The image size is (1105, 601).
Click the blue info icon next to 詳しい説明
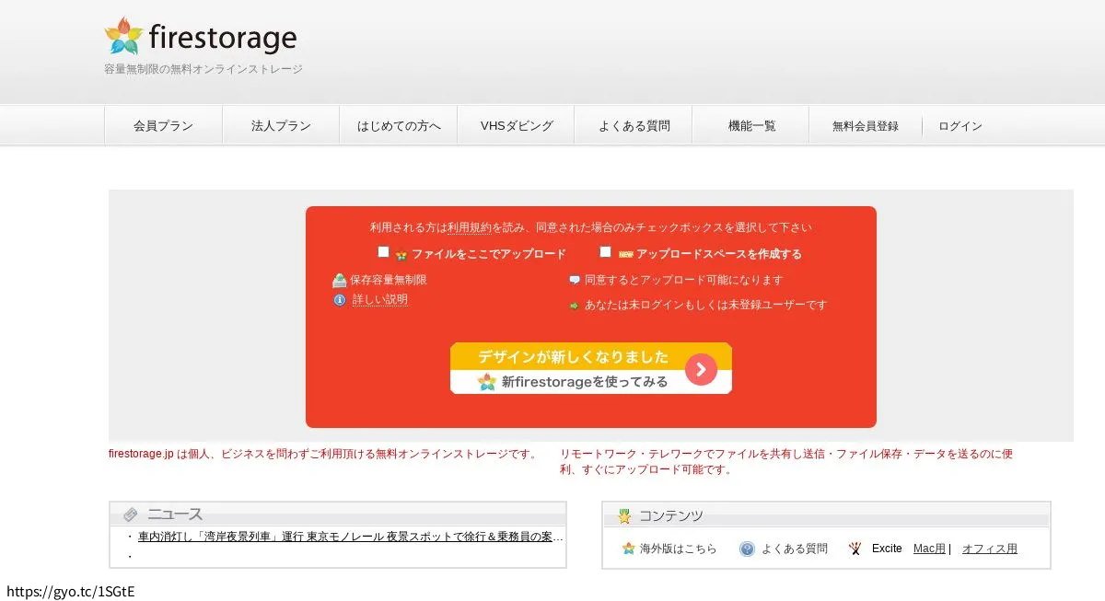pos(340,300)
